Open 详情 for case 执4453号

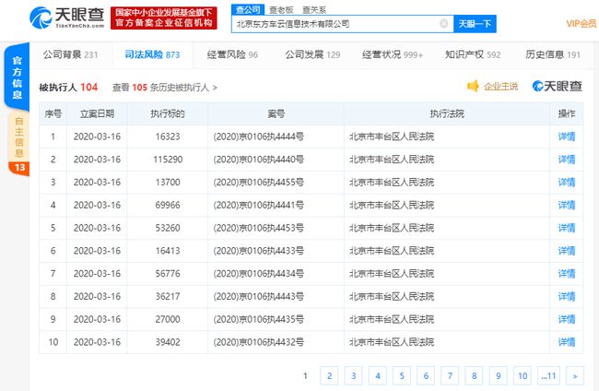[567, 228]
